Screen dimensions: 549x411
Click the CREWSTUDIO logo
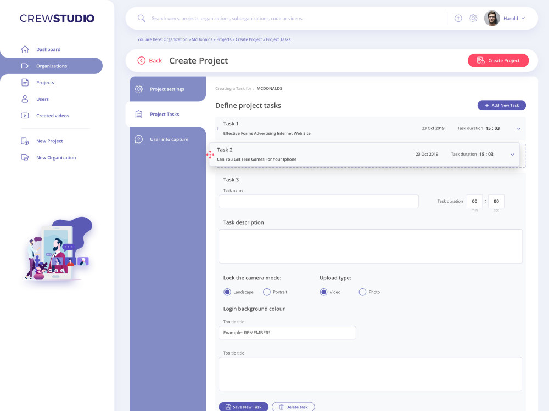coord(57,19)
